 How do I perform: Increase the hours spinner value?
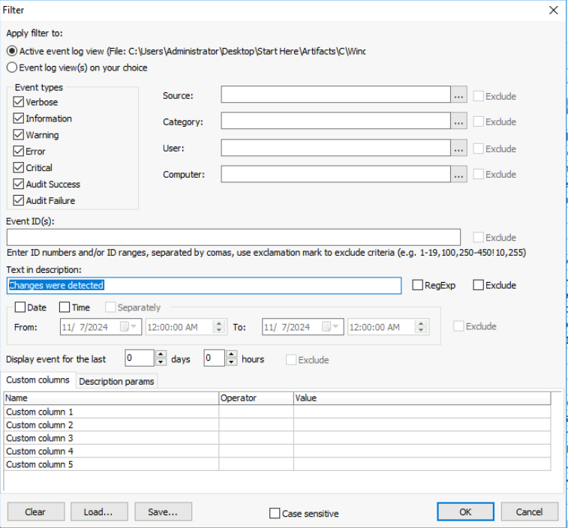[231, 354]
